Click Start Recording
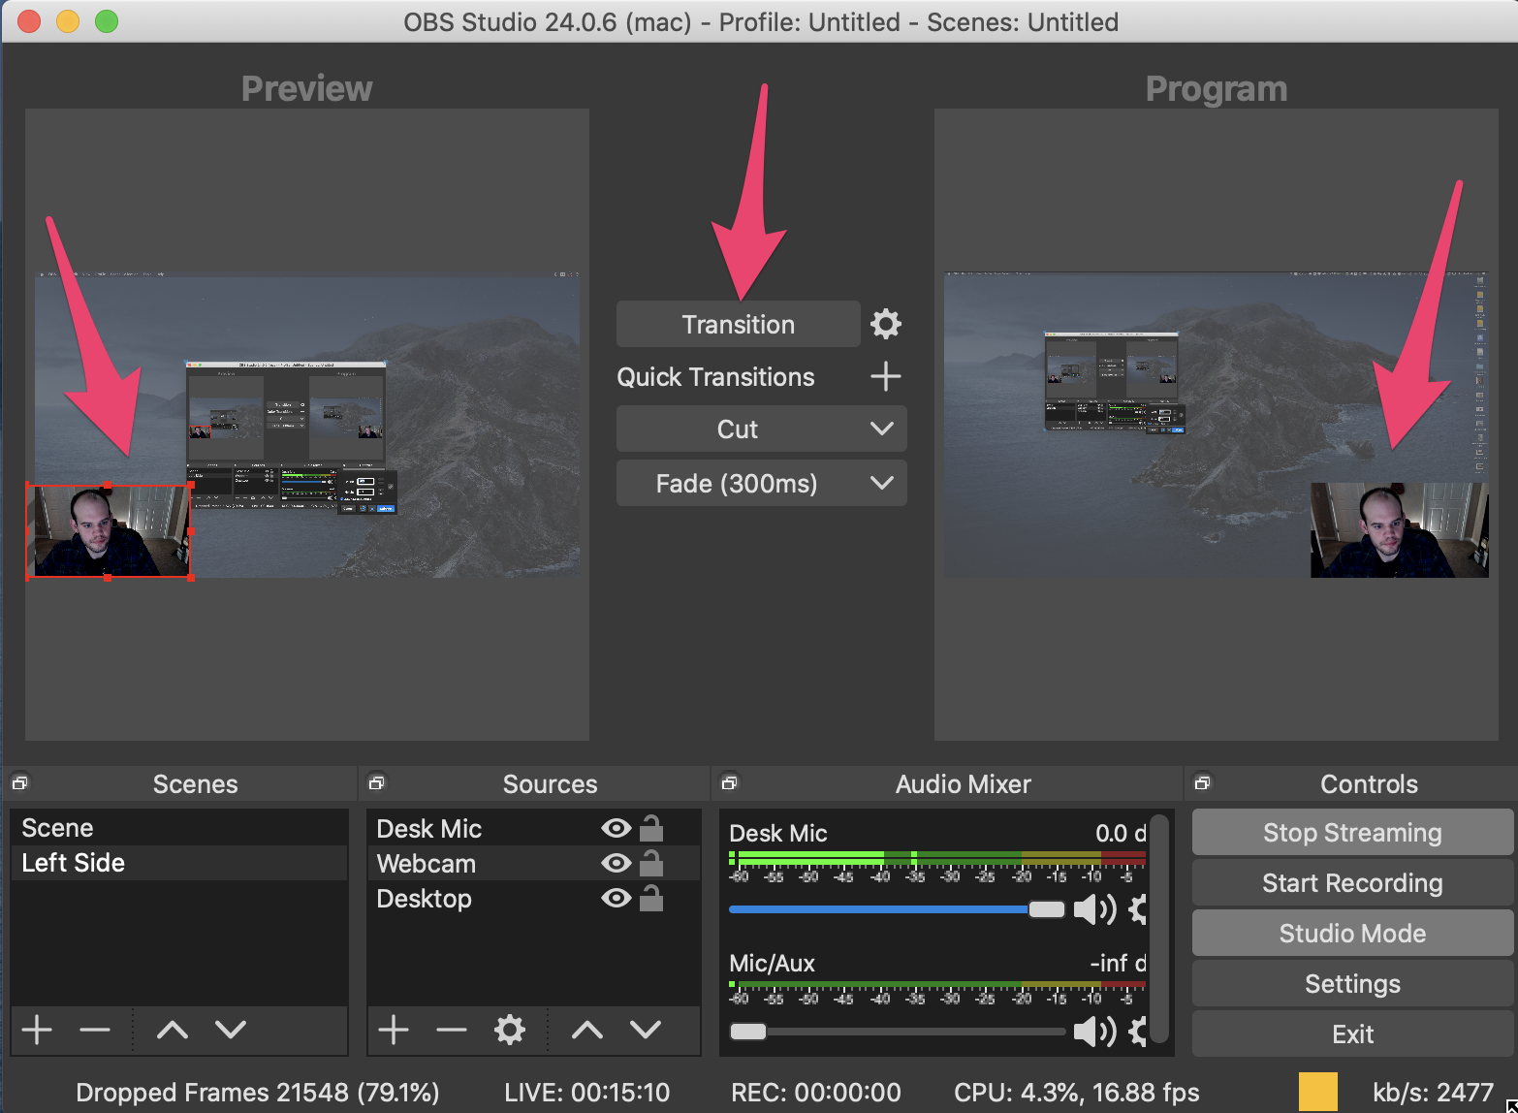Screen dimensions: 1518x1113 (1352, 882)
